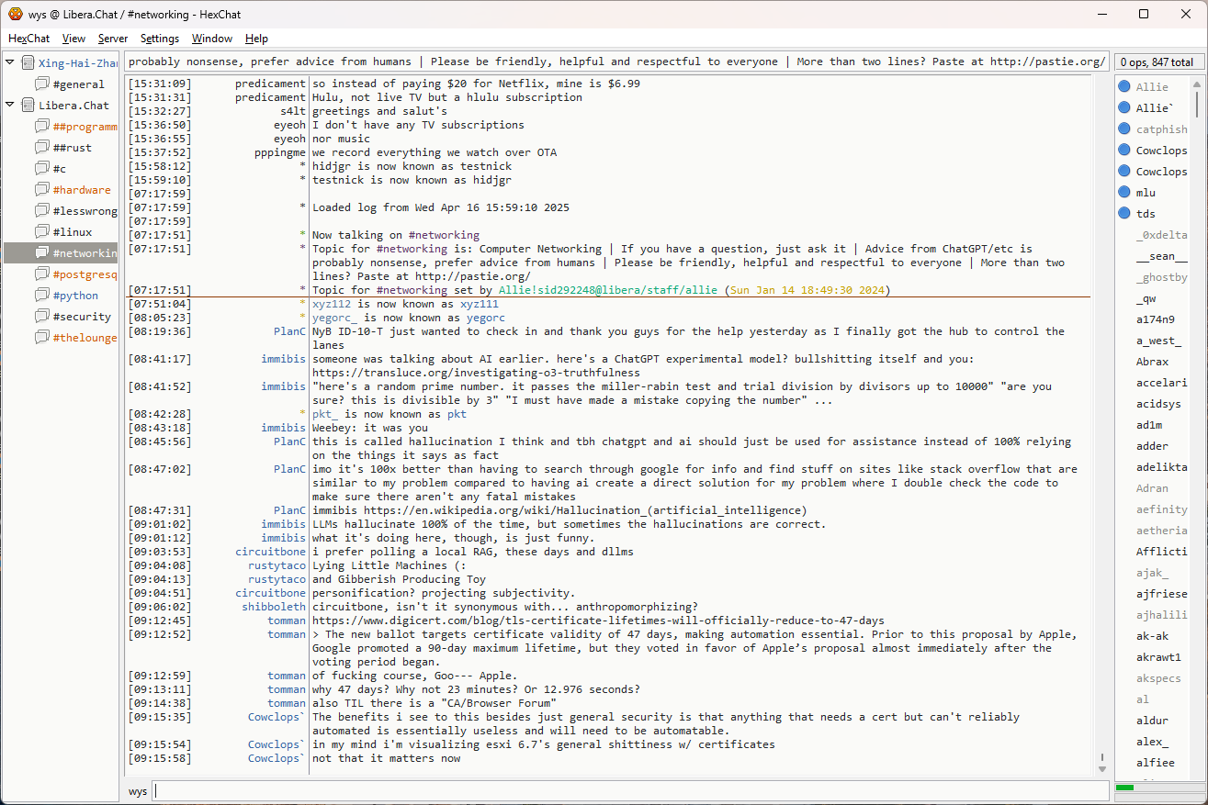
Task: Click the blue dot beside catphish
Action: [x=1123, y=129]
